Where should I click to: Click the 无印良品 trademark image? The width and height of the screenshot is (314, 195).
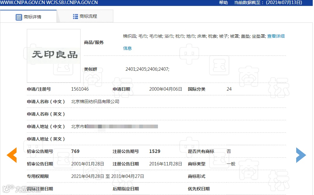point(54,56)
